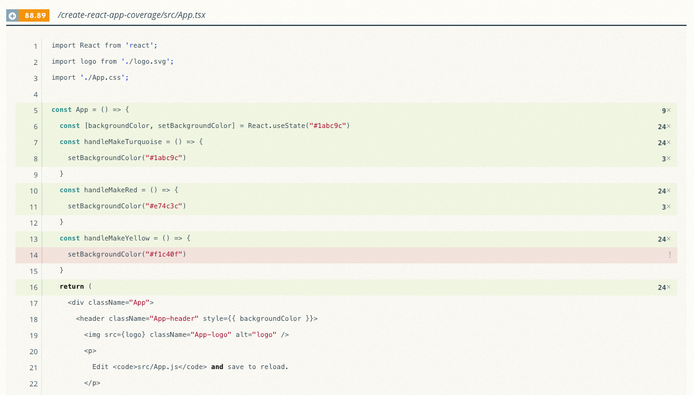Click the 9× hit count on line 5

point(666,111)
